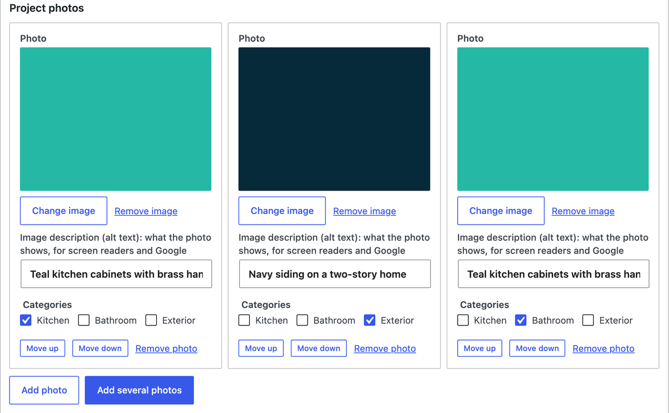The width and height of the screenshot is (669, 413).
Task: Click the Project photos heading
Action: pos(47,8)
